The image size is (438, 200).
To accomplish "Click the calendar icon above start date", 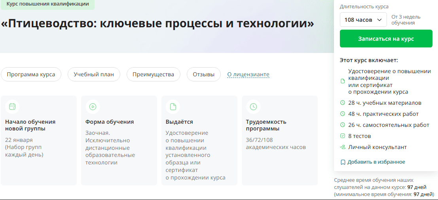I will [x=12, y=106].
